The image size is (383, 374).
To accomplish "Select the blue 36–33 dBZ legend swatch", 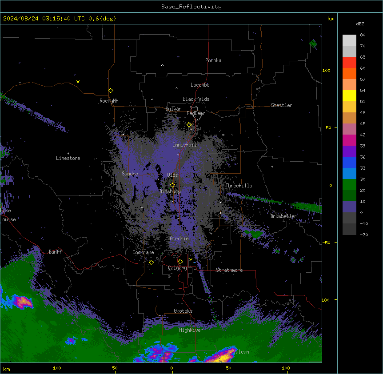I will (349, 162).
